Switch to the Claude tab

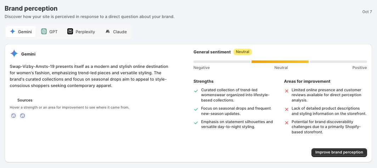tap(116, 32)
